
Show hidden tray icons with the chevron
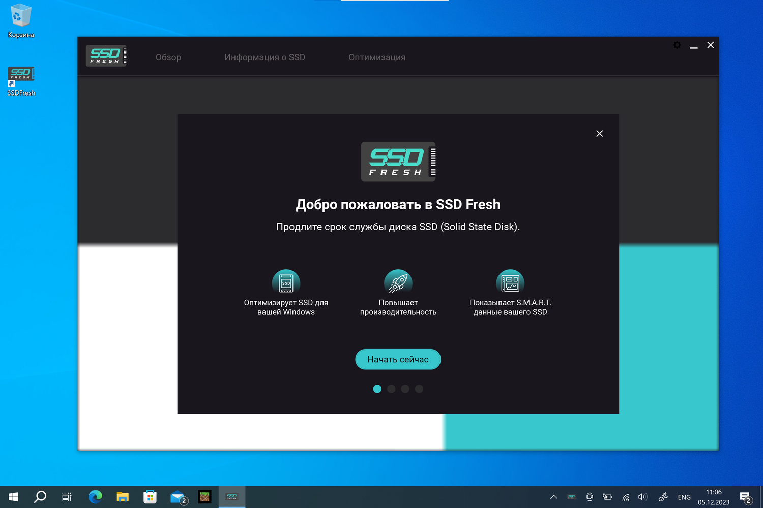point(553,497)
